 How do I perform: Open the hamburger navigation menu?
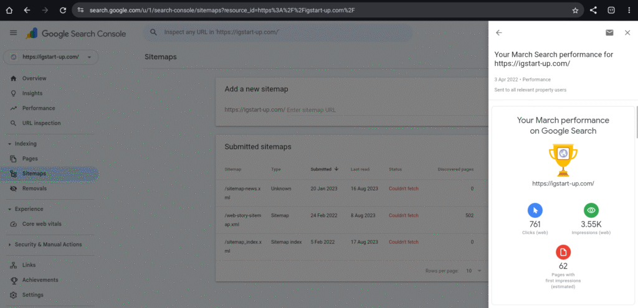point(13,33)
